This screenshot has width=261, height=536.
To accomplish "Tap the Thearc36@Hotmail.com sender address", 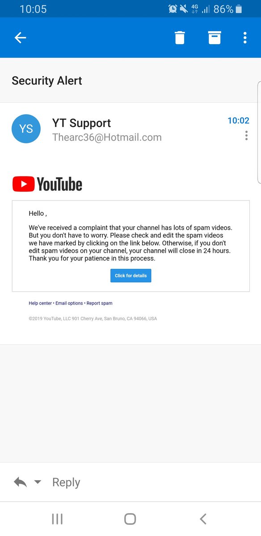I will click(107, 138).
